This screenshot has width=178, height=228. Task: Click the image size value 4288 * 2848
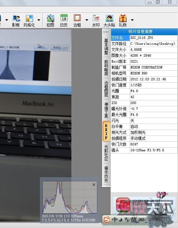click(141, 55)
